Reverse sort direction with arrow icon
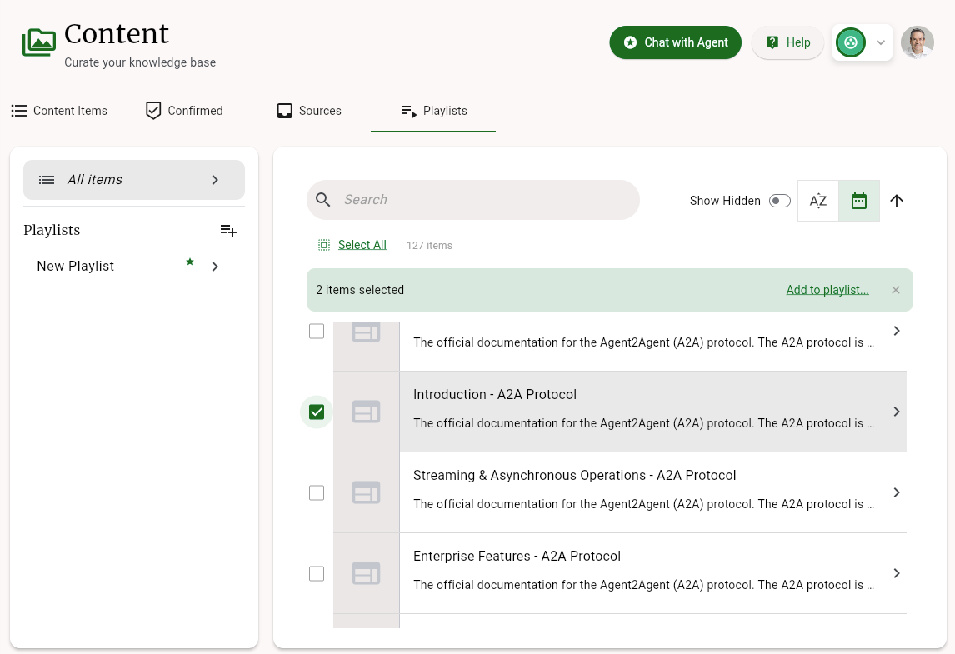Viewport: 955px width, 654px height. [x=897, y=201]
